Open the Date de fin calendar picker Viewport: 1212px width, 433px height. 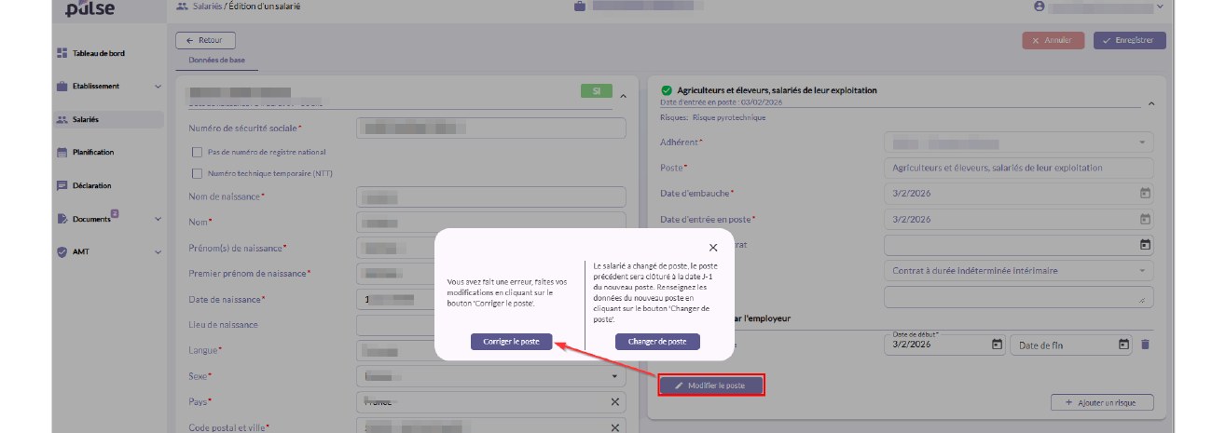coord(1123,345)
